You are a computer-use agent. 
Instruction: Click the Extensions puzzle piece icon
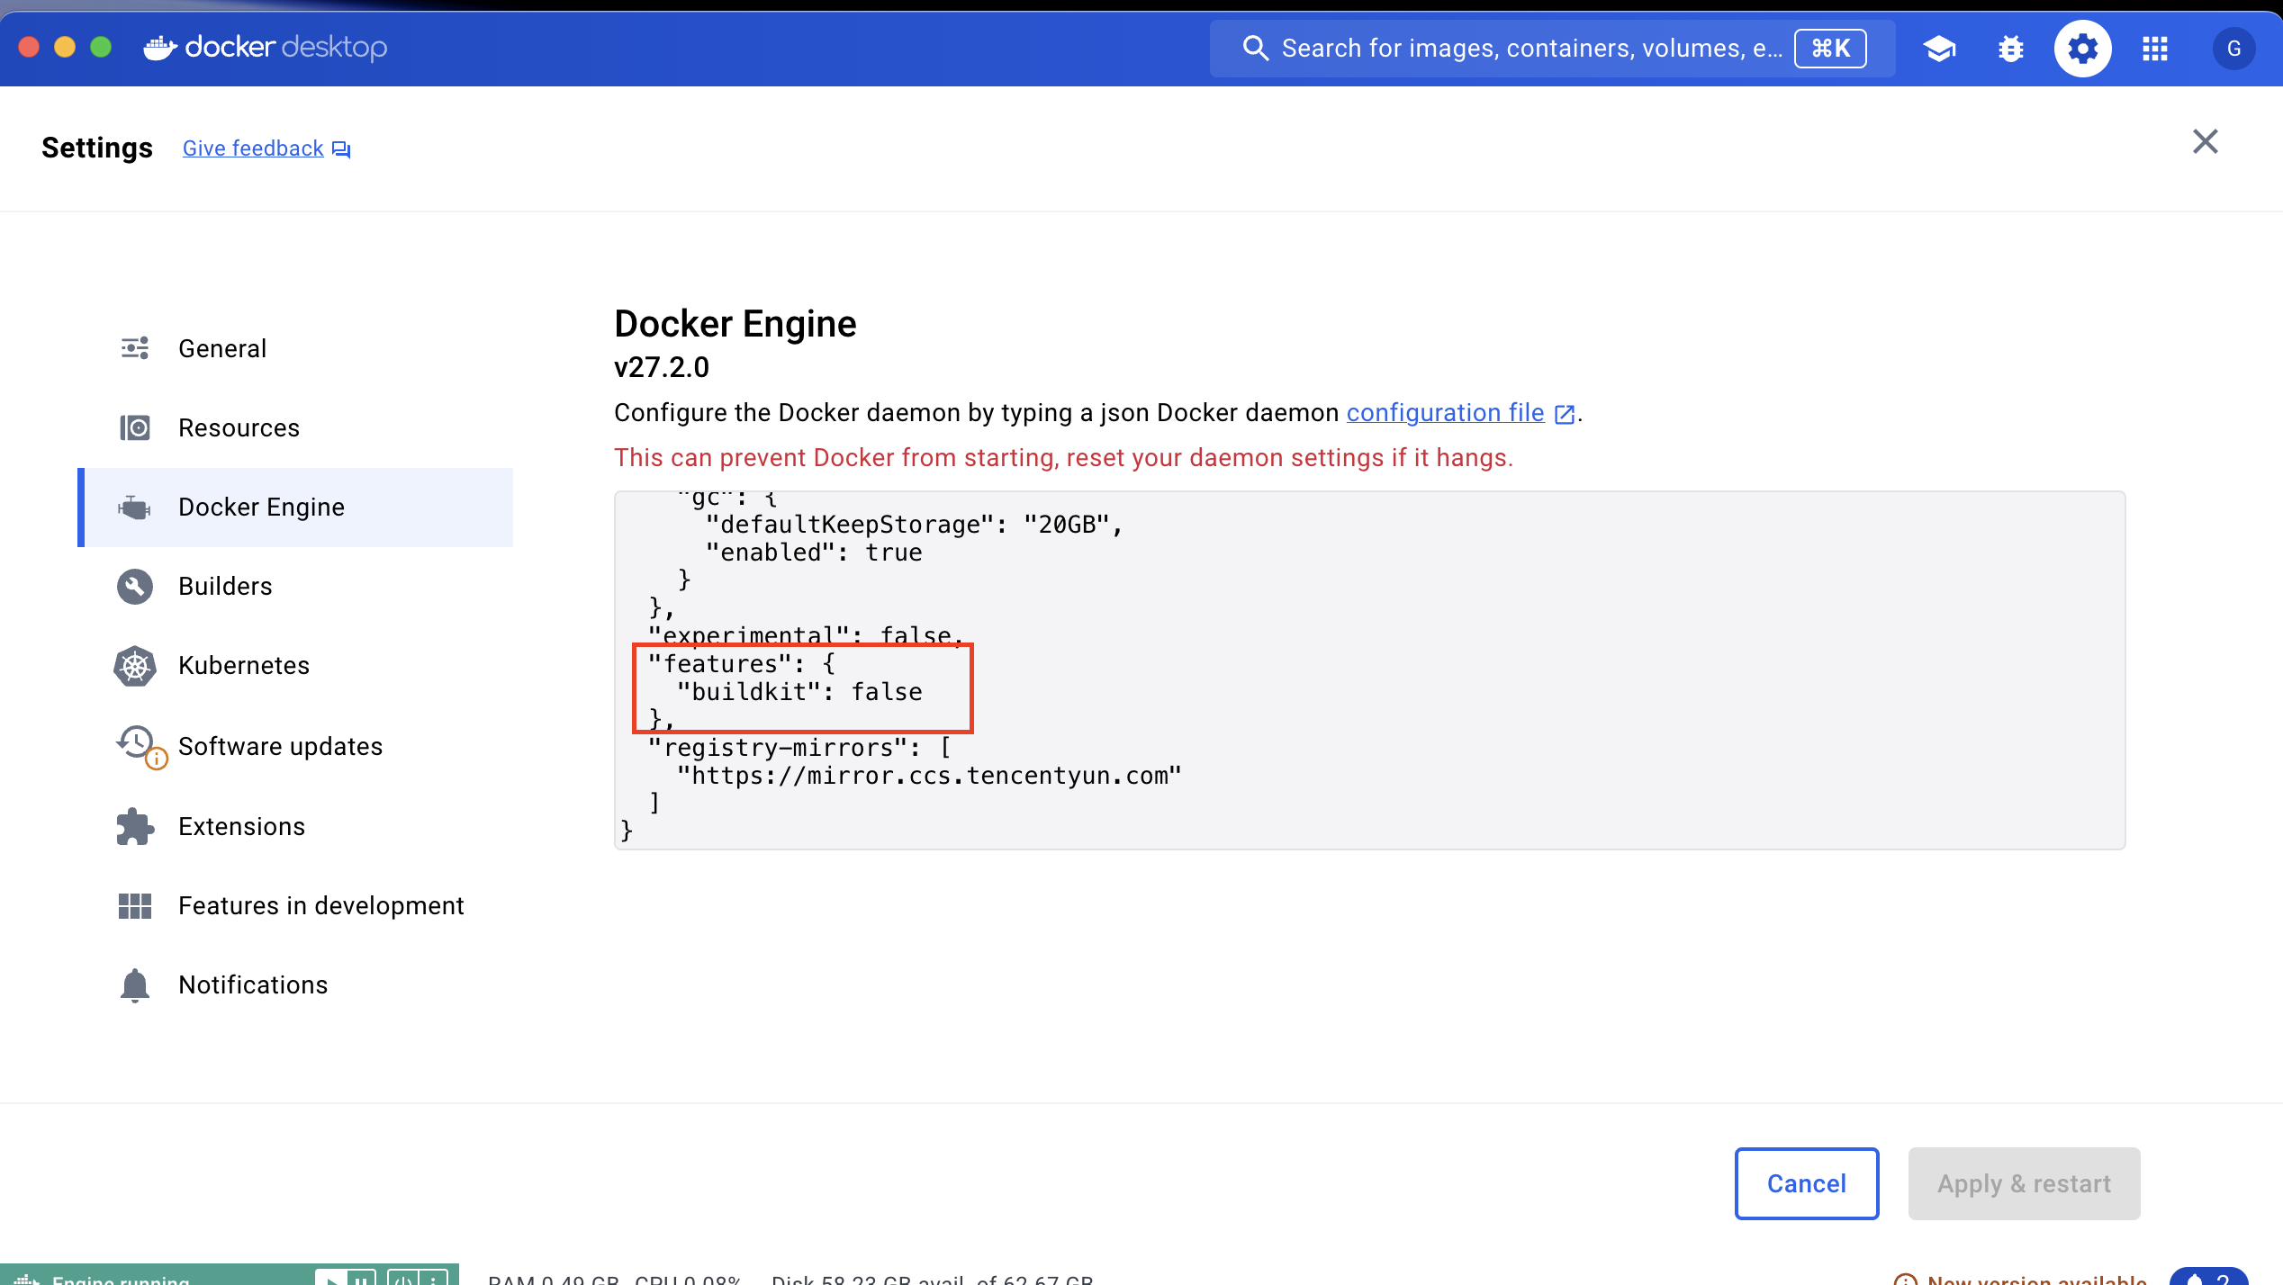click(135, 826)
